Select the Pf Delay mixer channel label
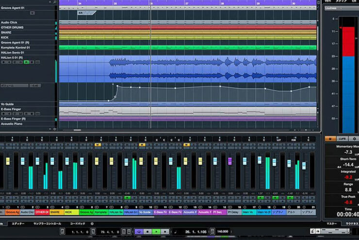 tap(234, 212)
